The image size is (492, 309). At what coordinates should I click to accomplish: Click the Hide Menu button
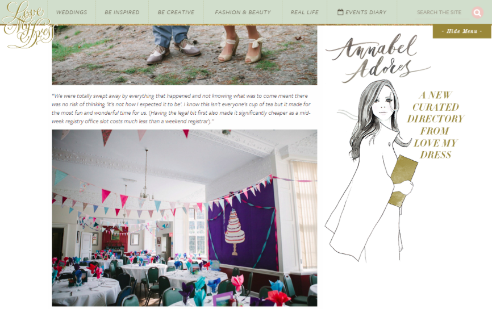462,31
